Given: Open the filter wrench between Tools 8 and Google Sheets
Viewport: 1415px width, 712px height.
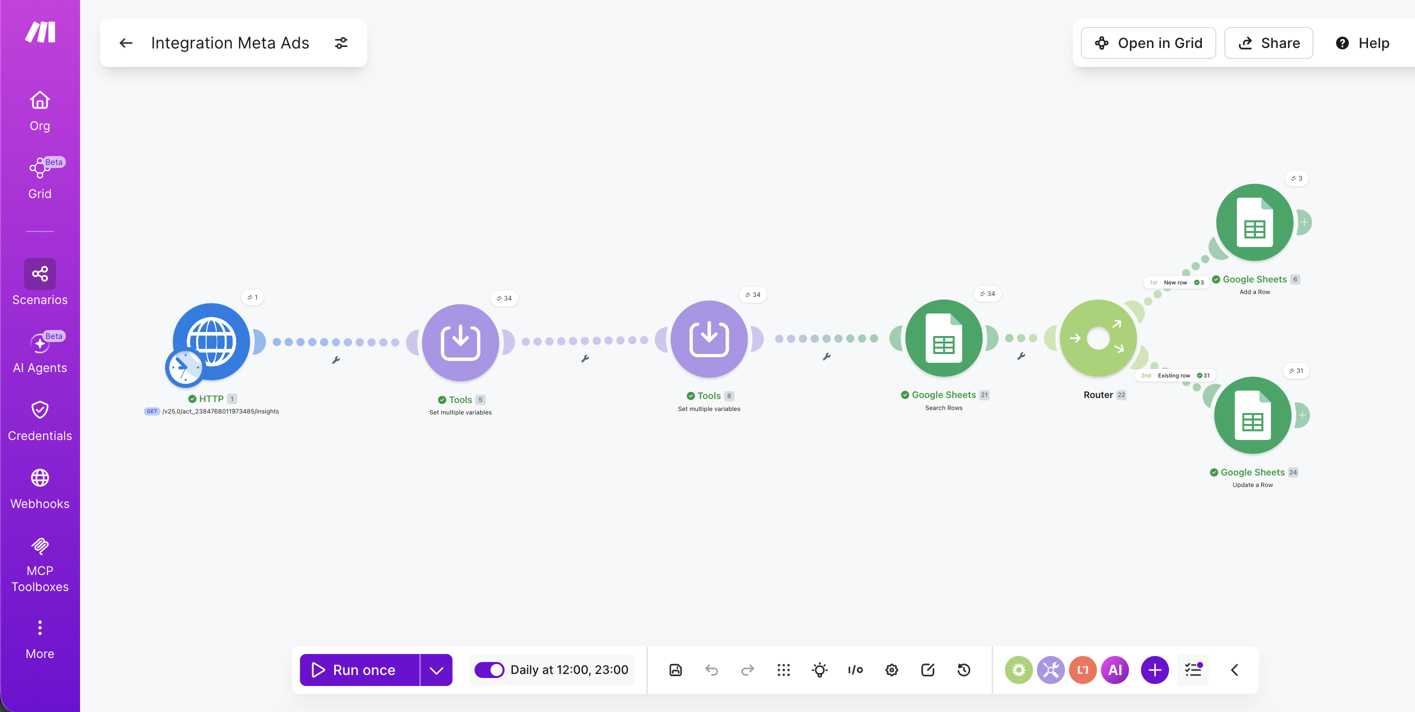Looking at the screenshot, I should coord(826,356).
